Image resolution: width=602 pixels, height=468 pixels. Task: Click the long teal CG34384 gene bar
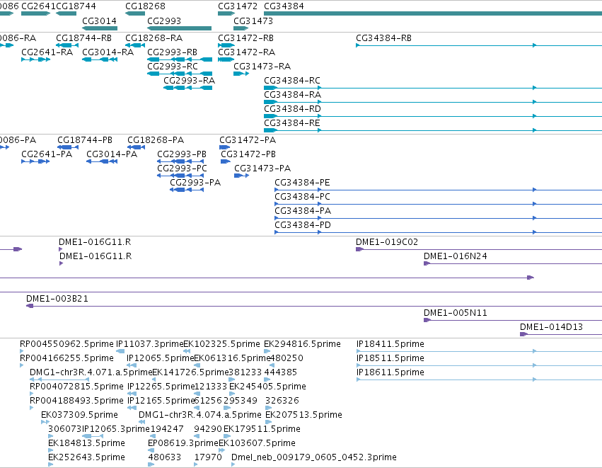click(x=433, y=13)
